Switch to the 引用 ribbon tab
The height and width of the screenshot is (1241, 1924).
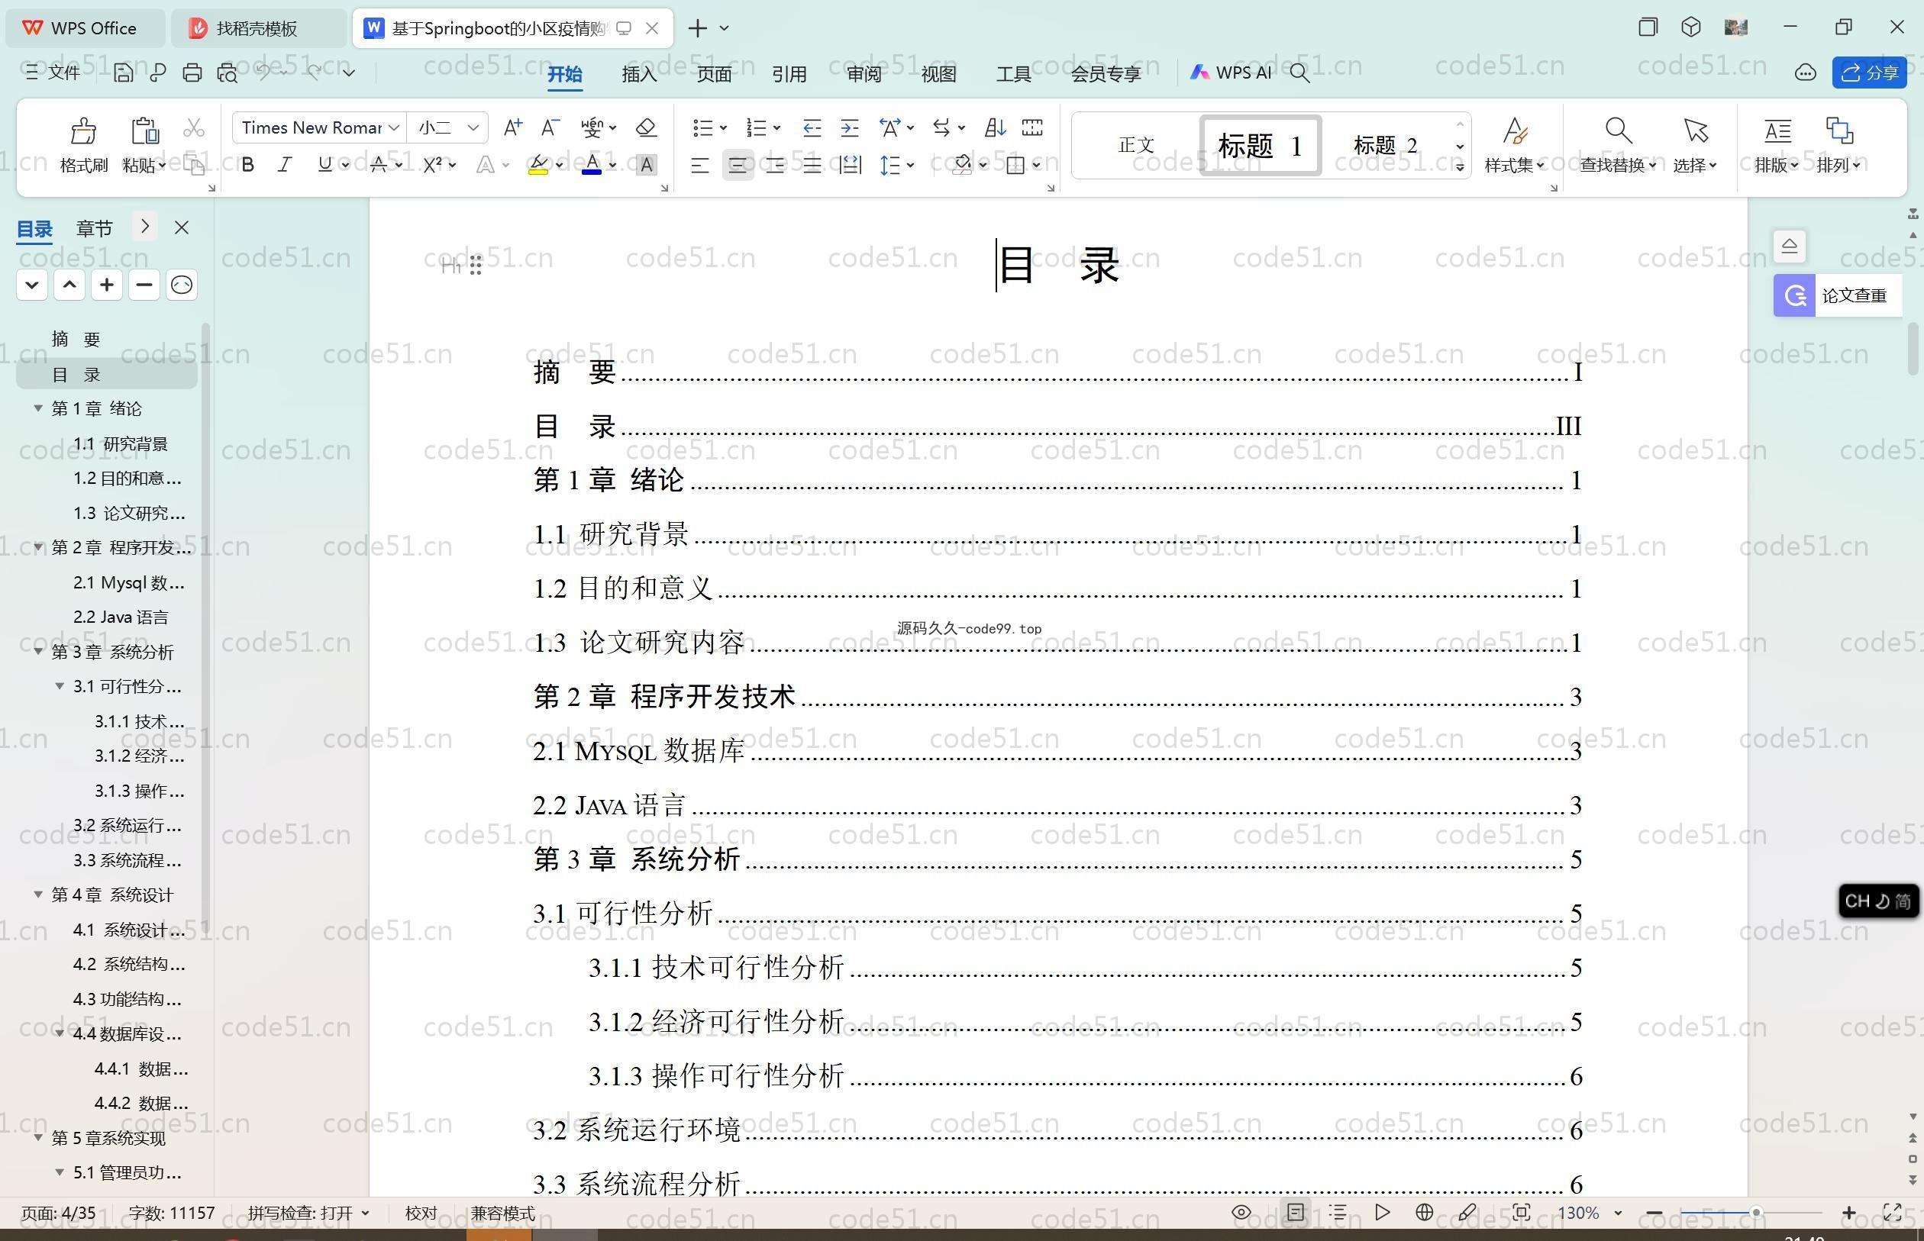[x=789, y=74]
